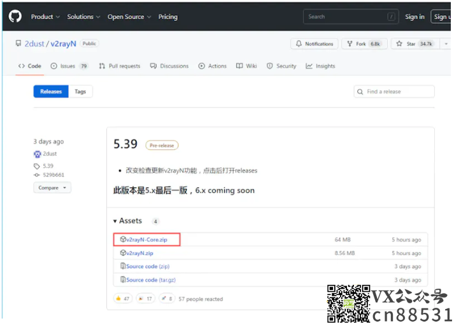This screenshot has height=323, width=454.
Task: Star the v2rayN repository
Action: click(416, 44)
